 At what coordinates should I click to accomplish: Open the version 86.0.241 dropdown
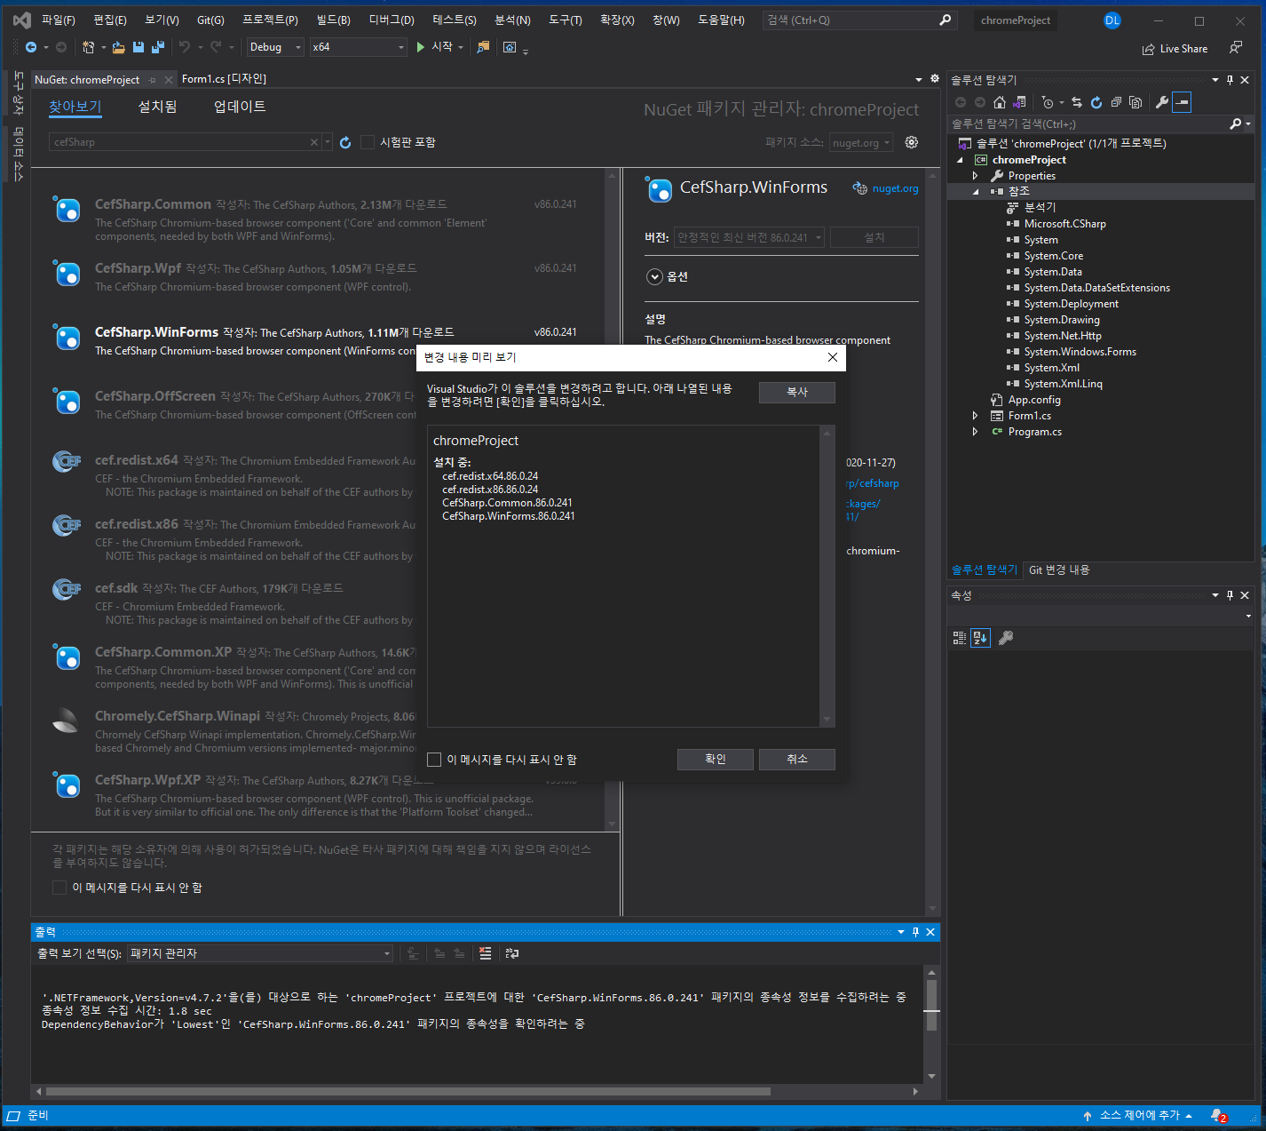(x=749, y=237)
